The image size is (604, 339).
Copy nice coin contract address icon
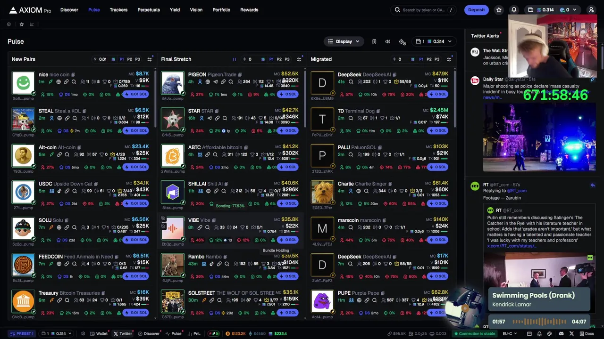(x=73, y=74)
